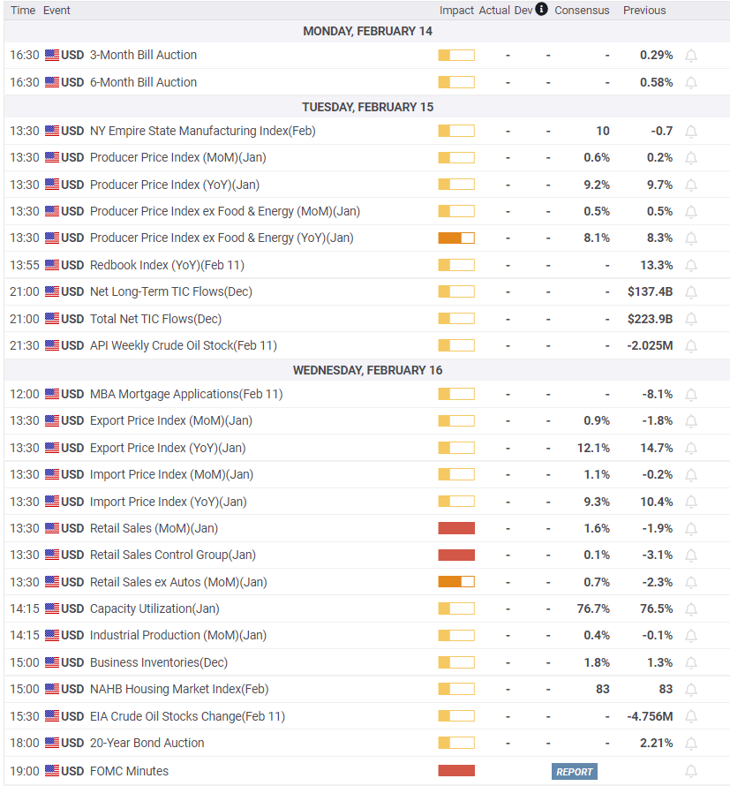Sort by Impact column header

tap(456, 11)
